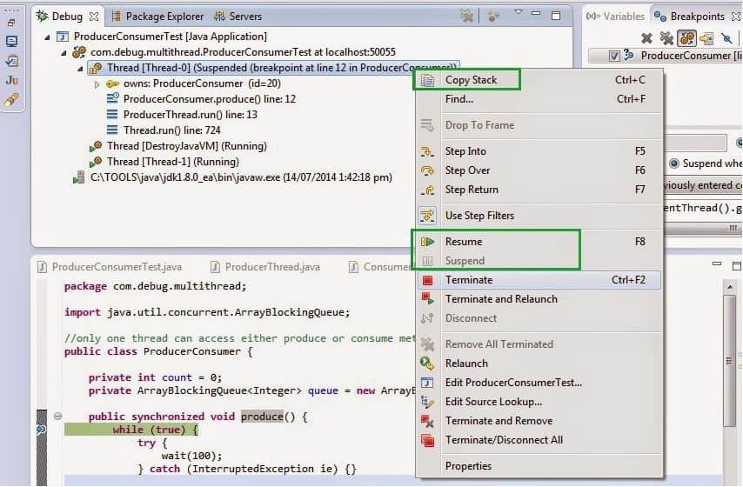Select Thread.run() line: 724 frame
The height and width of the screenshot is (487, 743).
[164, 130]
